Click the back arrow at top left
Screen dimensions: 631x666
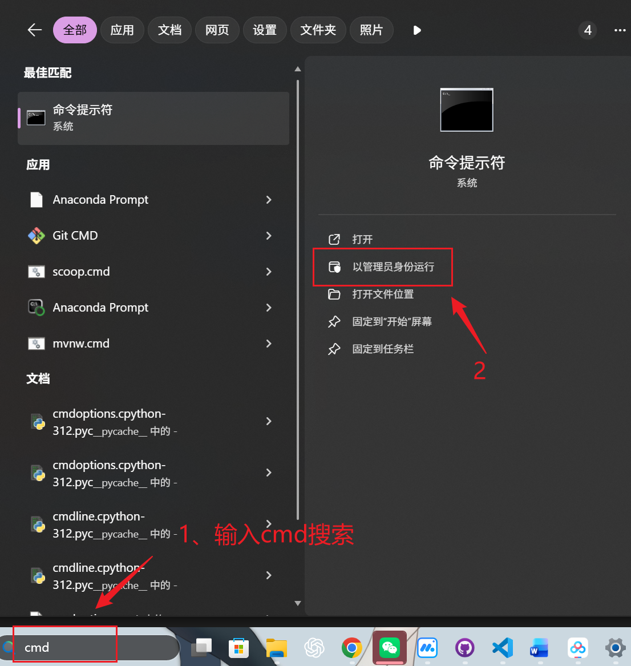point(34,30)
